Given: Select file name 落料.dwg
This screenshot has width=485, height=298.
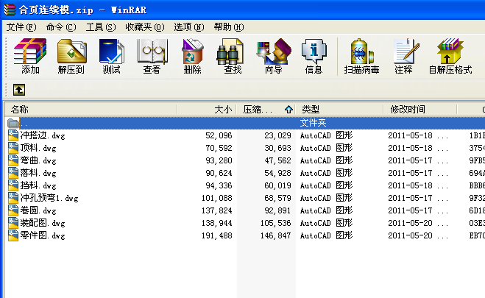Looking at the screenshot, I should (38, 173).
